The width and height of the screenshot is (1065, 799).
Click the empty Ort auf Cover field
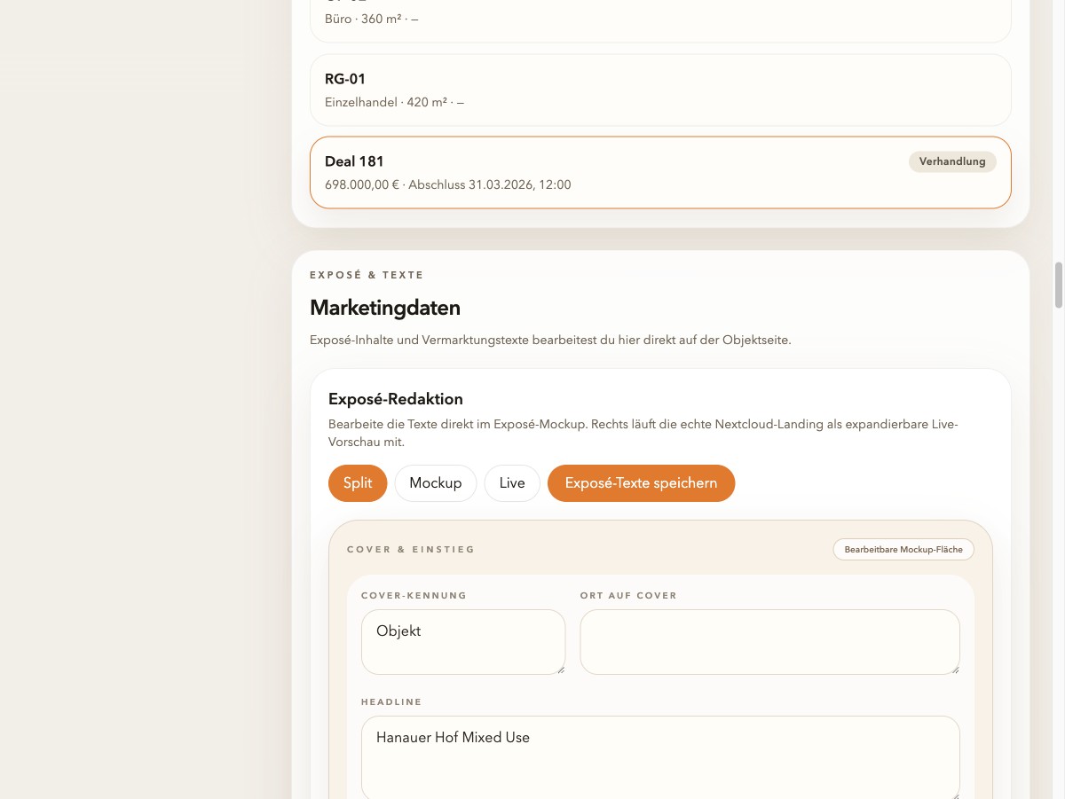tap(769, 641)
